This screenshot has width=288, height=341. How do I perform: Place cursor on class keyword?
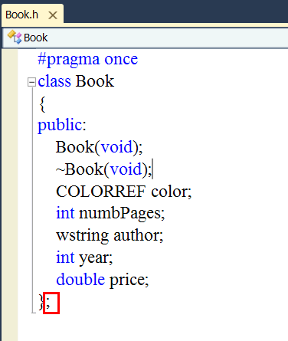pyautogui.click(x=54, y=81)
